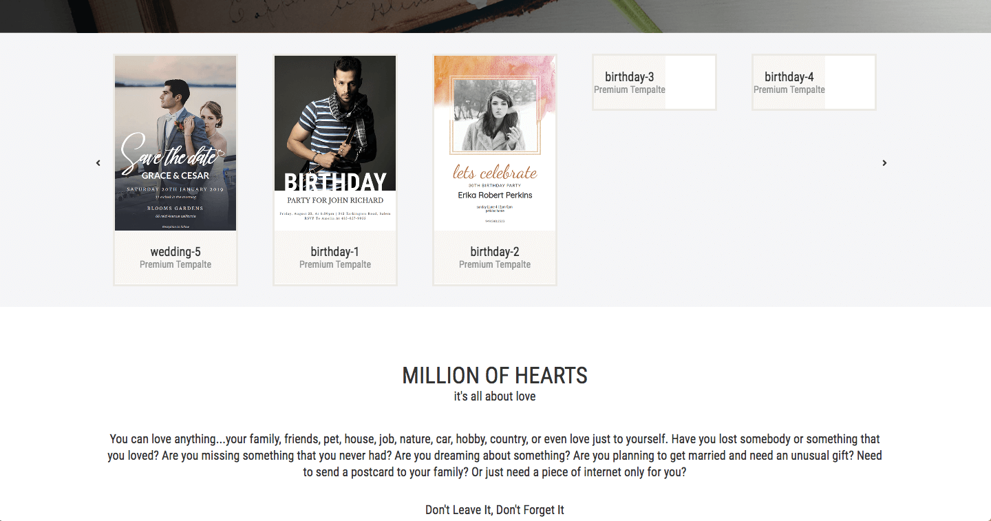Image resolution: width=991 pixels, height=521 pixels.
Task: Click the "Don't Leave It, Don't Forget It" text
Action: 495,510
